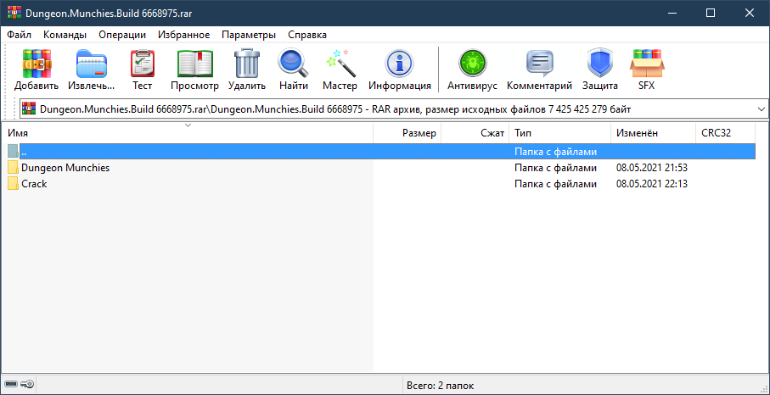The width and height of the screenshot is (770, 395).
Task: Click the disk and key icon in the status bar
Action: point(20,385)
